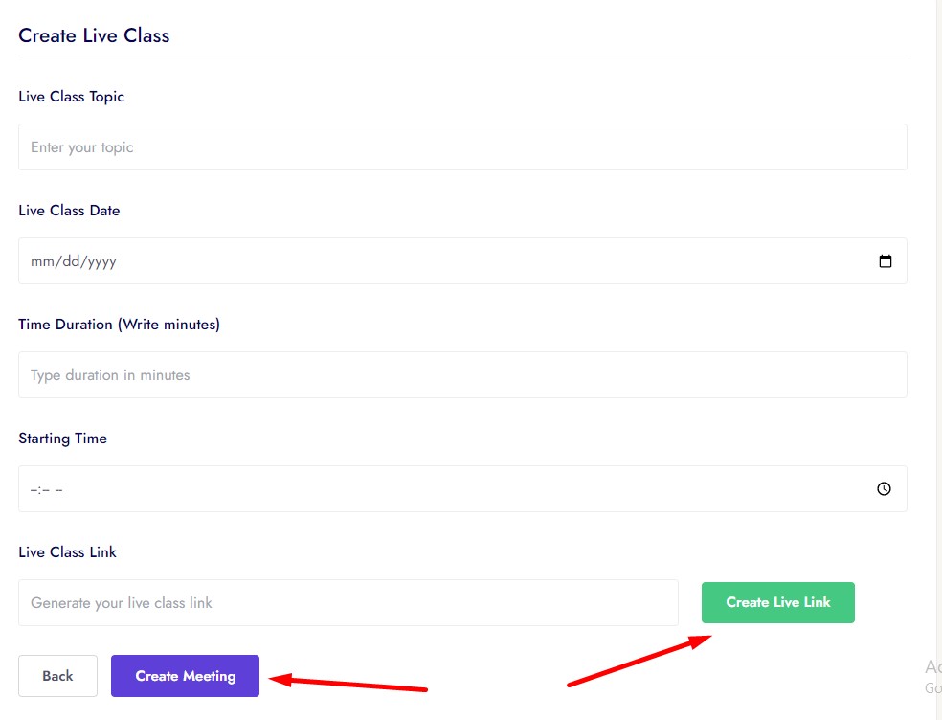Select the AM/PM segment of Starting Time

point(58,489)
